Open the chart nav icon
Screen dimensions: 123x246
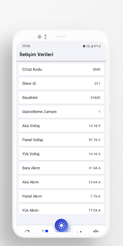click(x=79, y=232)
